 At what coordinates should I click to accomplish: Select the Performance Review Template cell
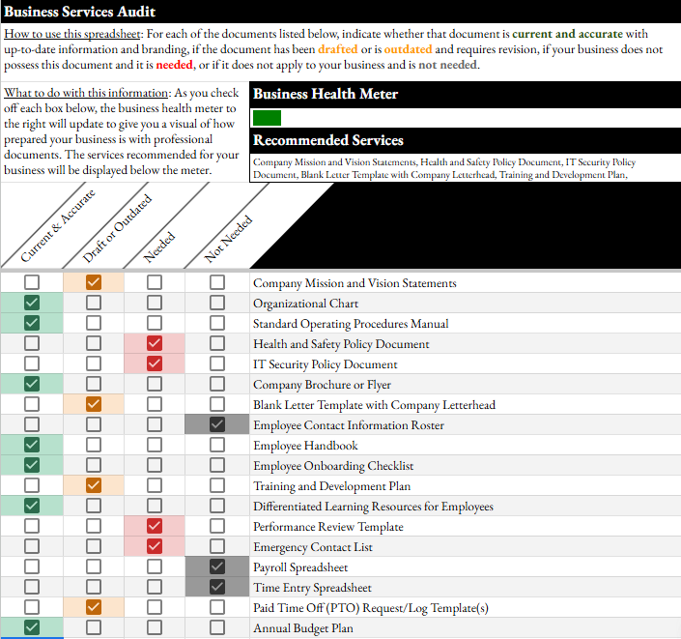pyautogui.click(x=466, y=526)
